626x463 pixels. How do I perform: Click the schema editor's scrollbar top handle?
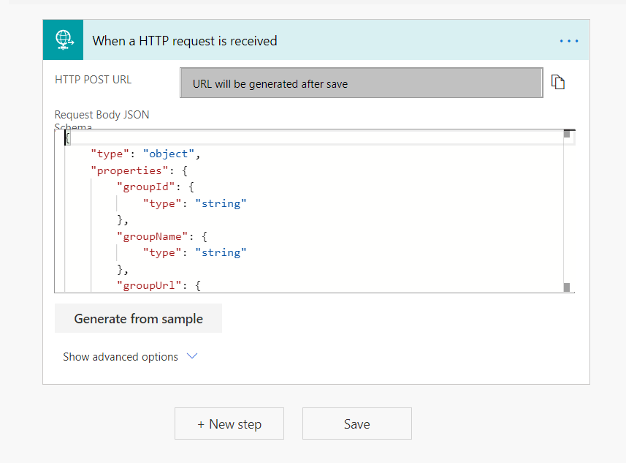[x=567, y=134]
